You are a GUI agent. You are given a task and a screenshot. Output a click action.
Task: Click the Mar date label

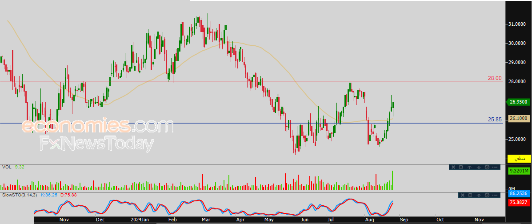pos(206,220)
